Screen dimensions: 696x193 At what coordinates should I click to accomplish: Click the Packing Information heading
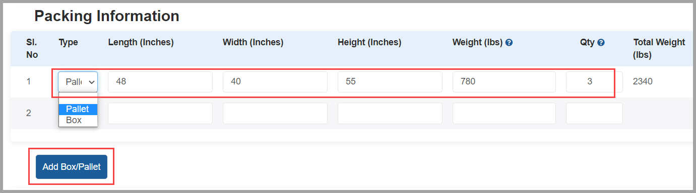click(107, 16)
